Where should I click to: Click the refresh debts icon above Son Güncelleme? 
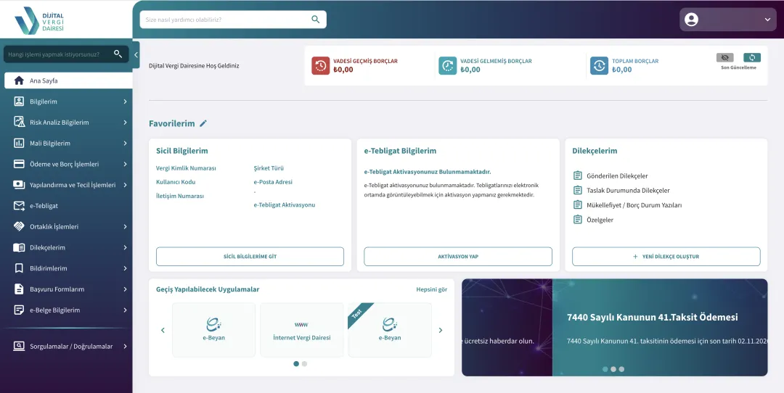(x=752, y=57)
